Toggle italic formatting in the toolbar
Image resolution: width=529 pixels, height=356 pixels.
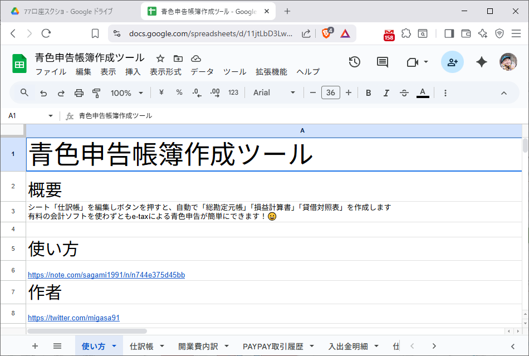tap(386, 92)
